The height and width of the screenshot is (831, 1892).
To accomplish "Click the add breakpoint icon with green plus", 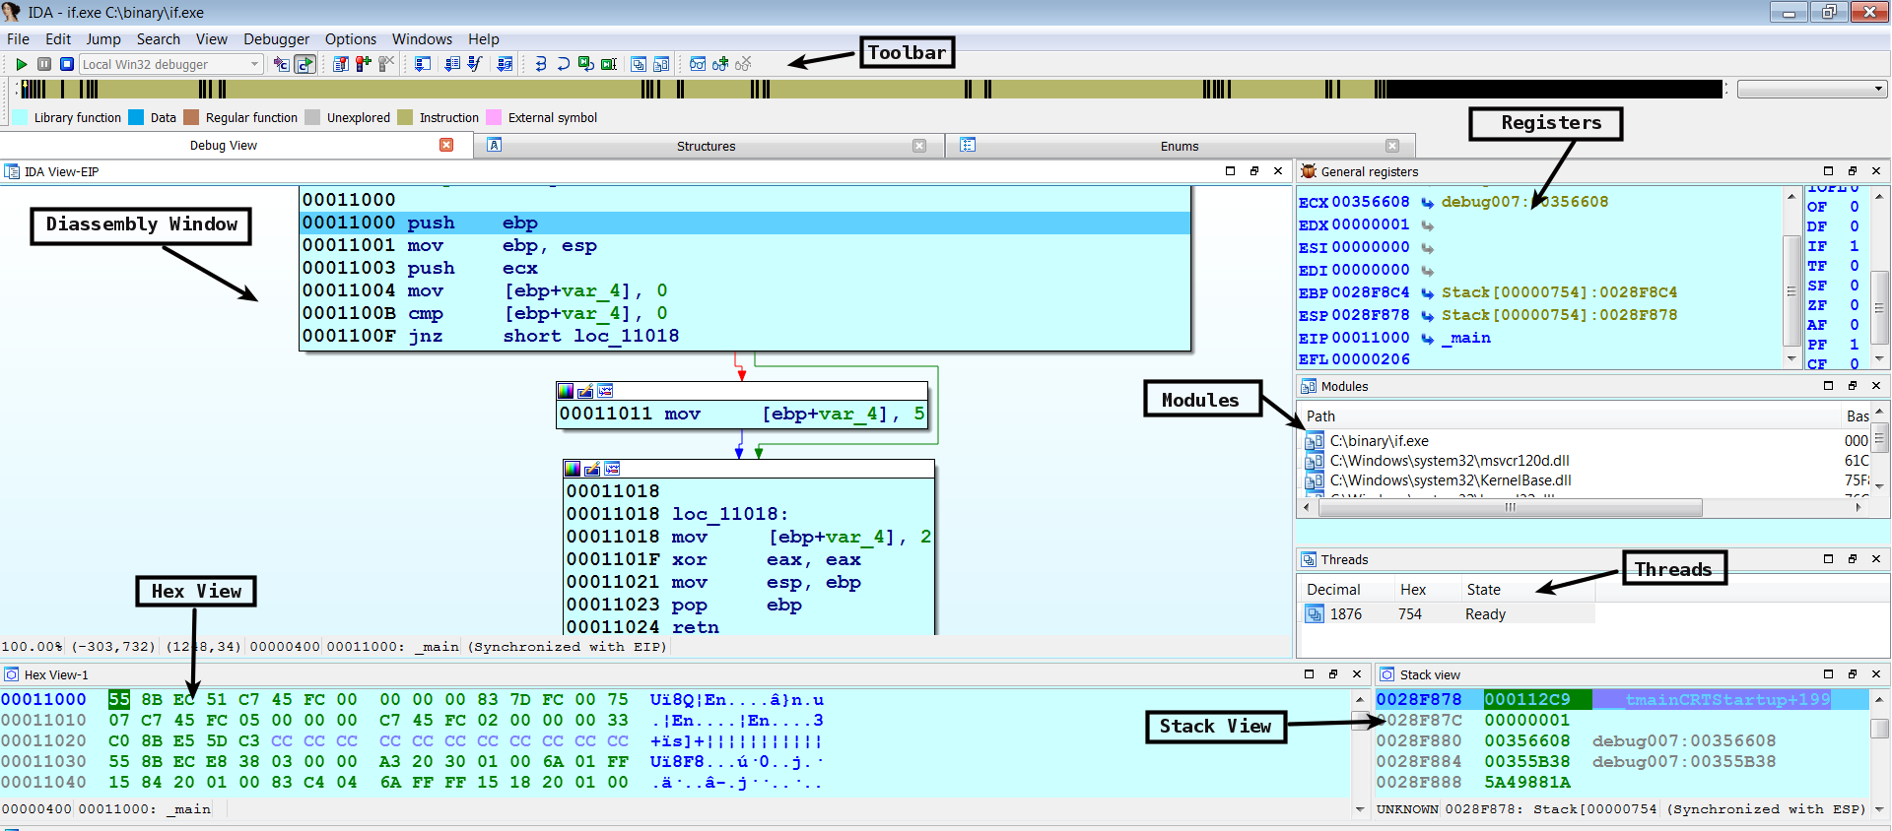I will (x=364, y=64).
